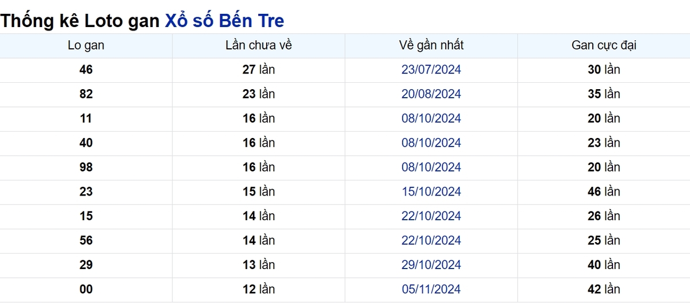Select loto number 46 cell
The image size is (690, 303).
point(86,70)
